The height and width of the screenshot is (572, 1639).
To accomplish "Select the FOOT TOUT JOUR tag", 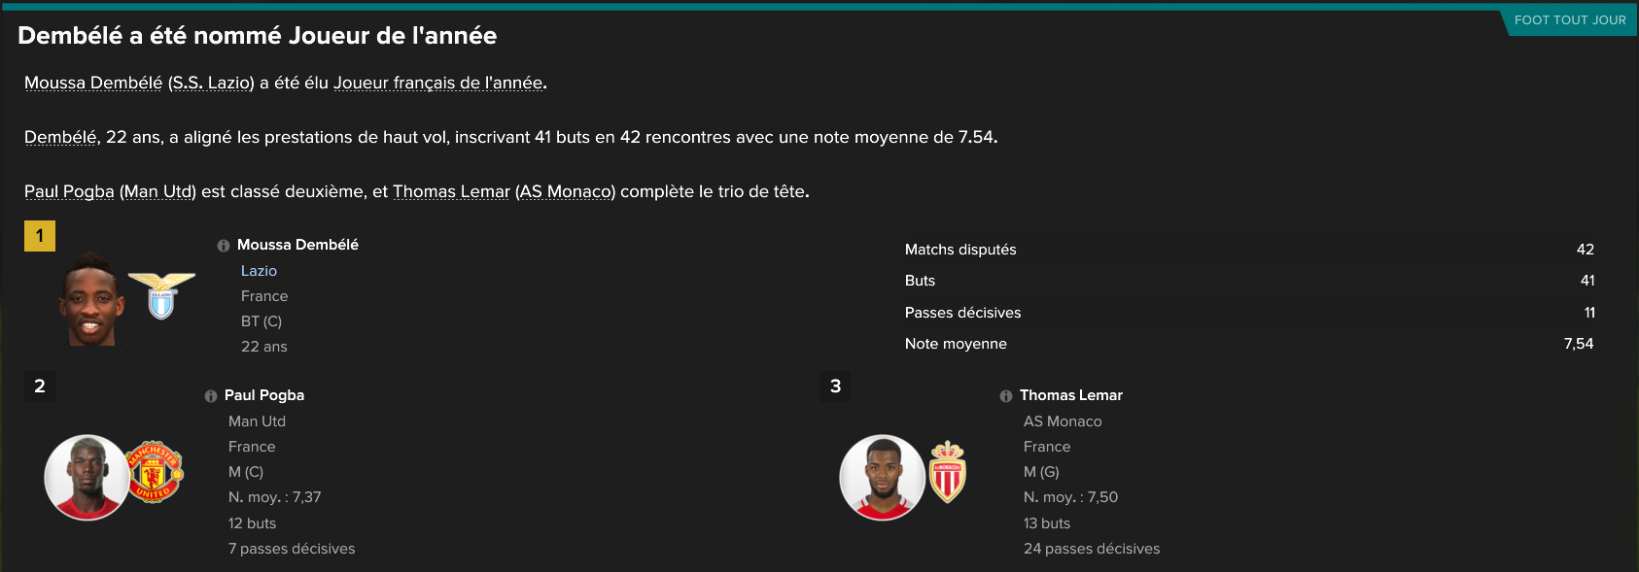I will point(1569,20).
